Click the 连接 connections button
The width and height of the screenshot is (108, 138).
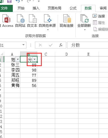pos(99,16)
